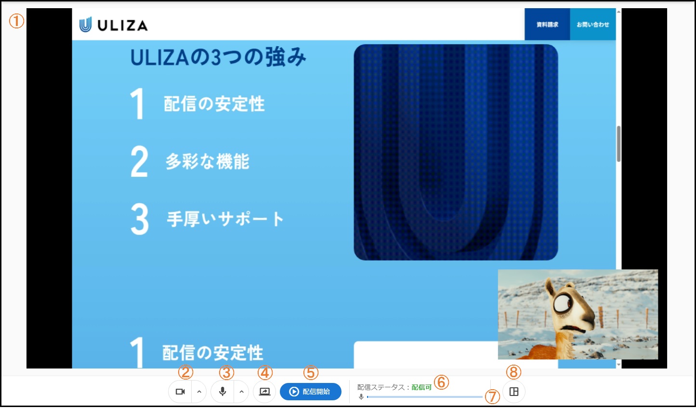Select the 資料請求 header tab

(547, 25)
